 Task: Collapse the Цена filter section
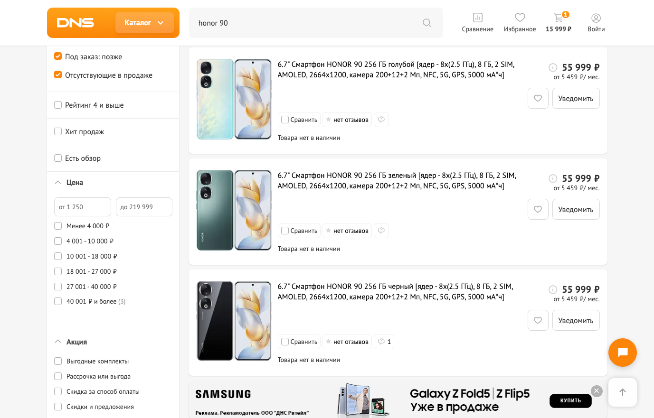pyautogui.click(x=58, y=182)
